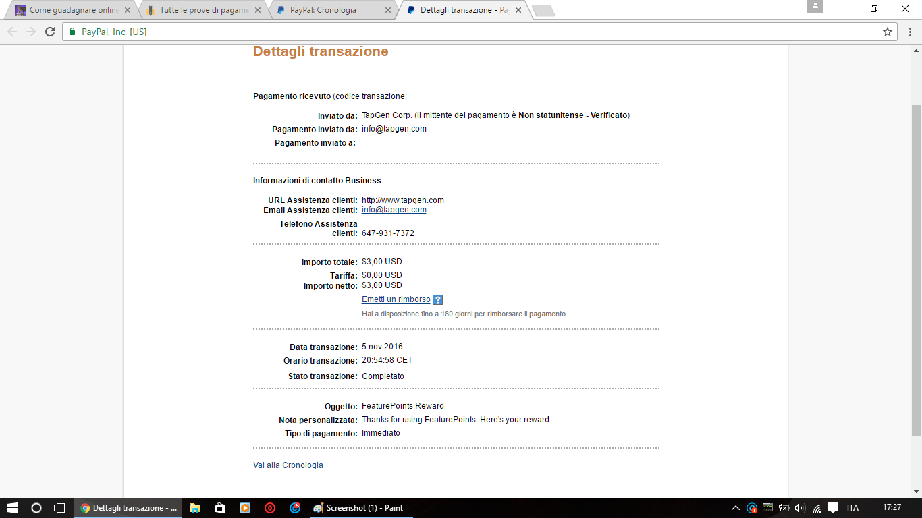Image resolution: width=922 pixels, height=518 pixels.
Task: Click the URL http://www.tapgen.com text
Action: pos(403,200)
